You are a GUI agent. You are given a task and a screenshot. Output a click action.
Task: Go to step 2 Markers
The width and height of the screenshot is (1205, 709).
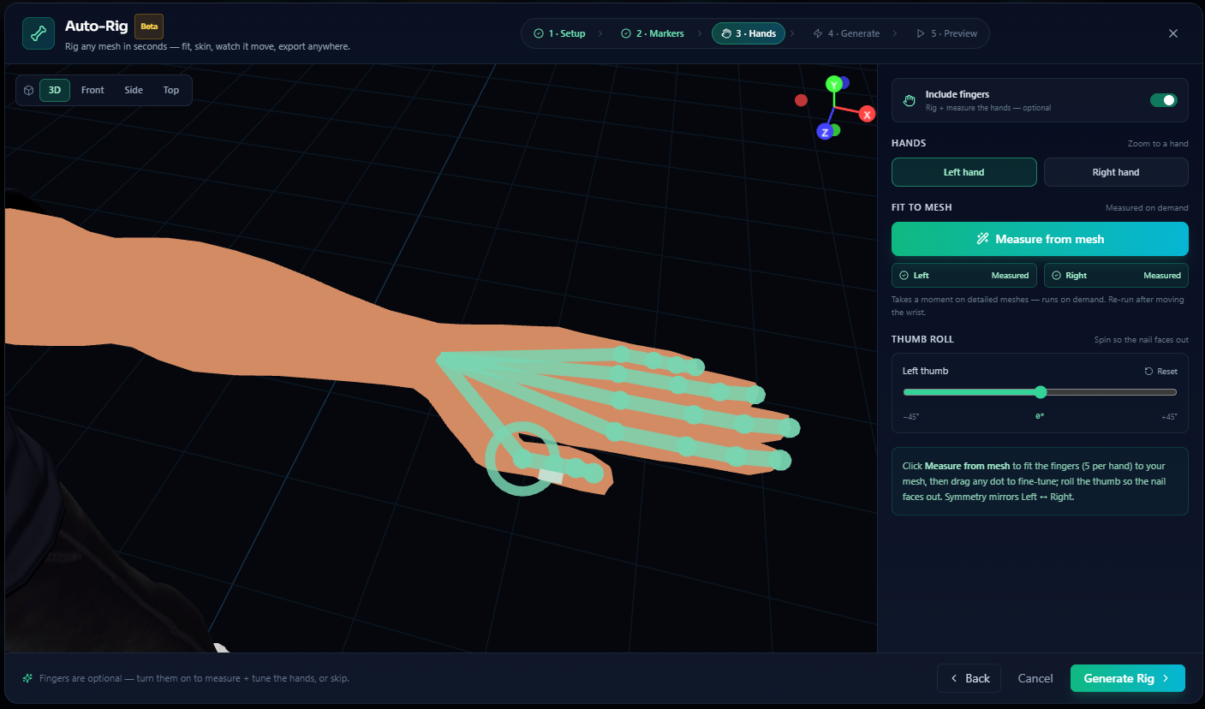pos(653,33)
